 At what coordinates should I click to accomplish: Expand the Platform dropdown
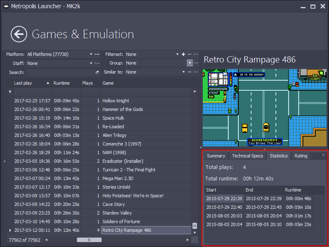[x=91, y=54]
